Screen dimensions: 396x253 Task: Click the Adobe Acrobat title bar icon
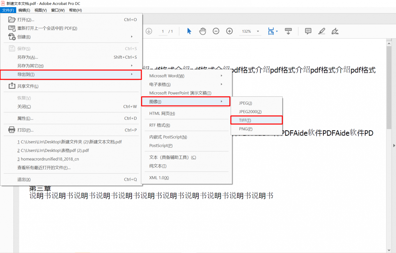pos(3,3)
